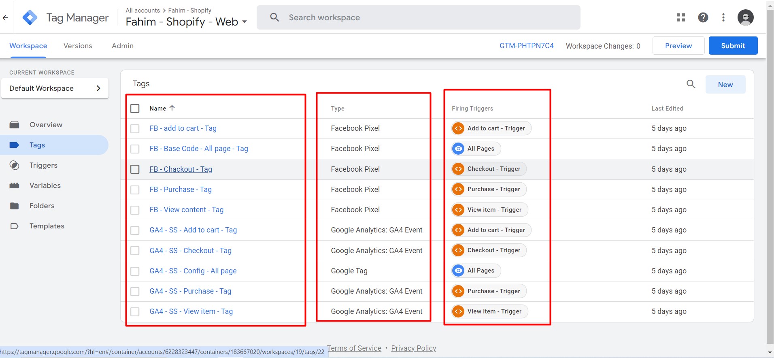Check the FB - Chackout - Tag checkbox
The image size is (774, 358).
click(x=135, y=169)
